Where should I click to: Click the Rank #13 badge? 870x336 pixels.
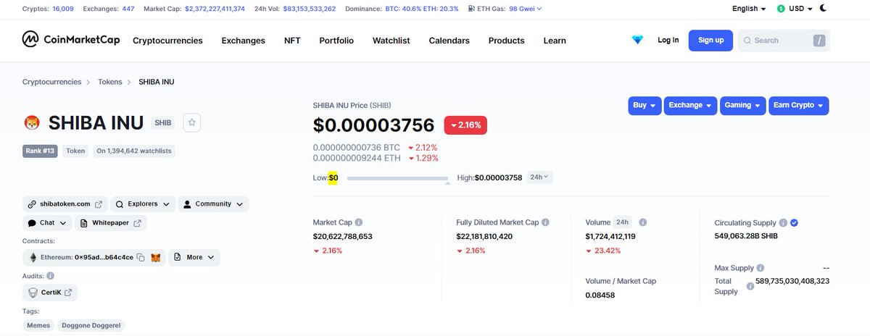coord(40,151)
